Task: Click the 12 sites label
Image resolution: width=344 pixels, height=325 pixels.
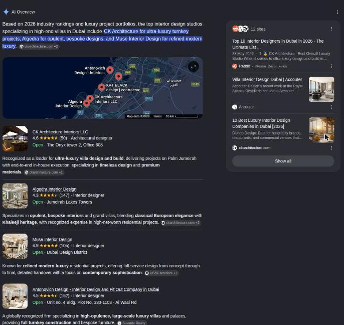Action: [x=258, y=29]
